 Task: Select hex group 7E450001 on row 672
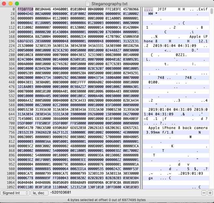click(25, 119)
